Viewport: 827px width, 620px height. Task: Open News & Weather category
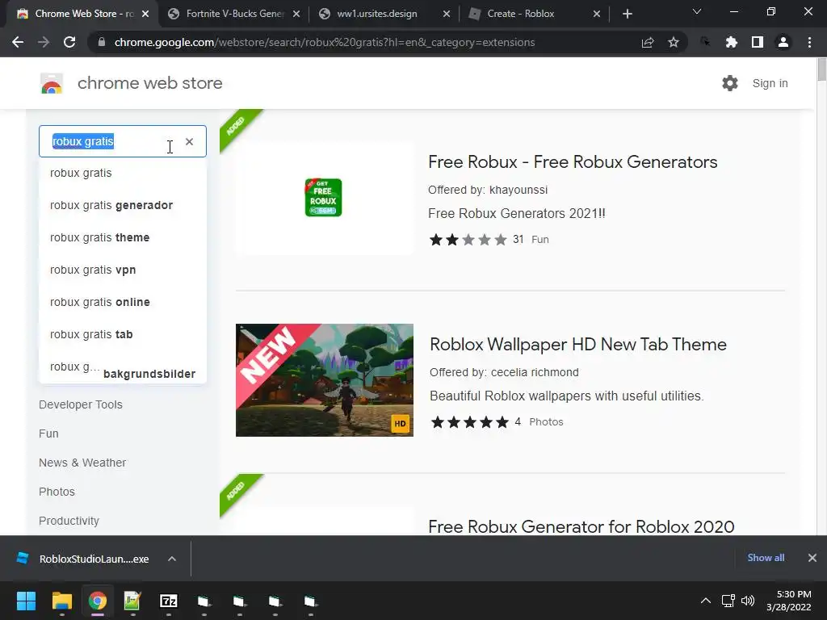(x=82, y=463)
